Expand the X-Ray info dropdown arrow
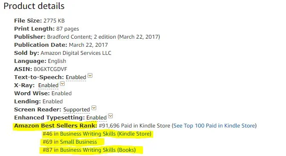The image size is (286, 156). click(x=63, y=84)
